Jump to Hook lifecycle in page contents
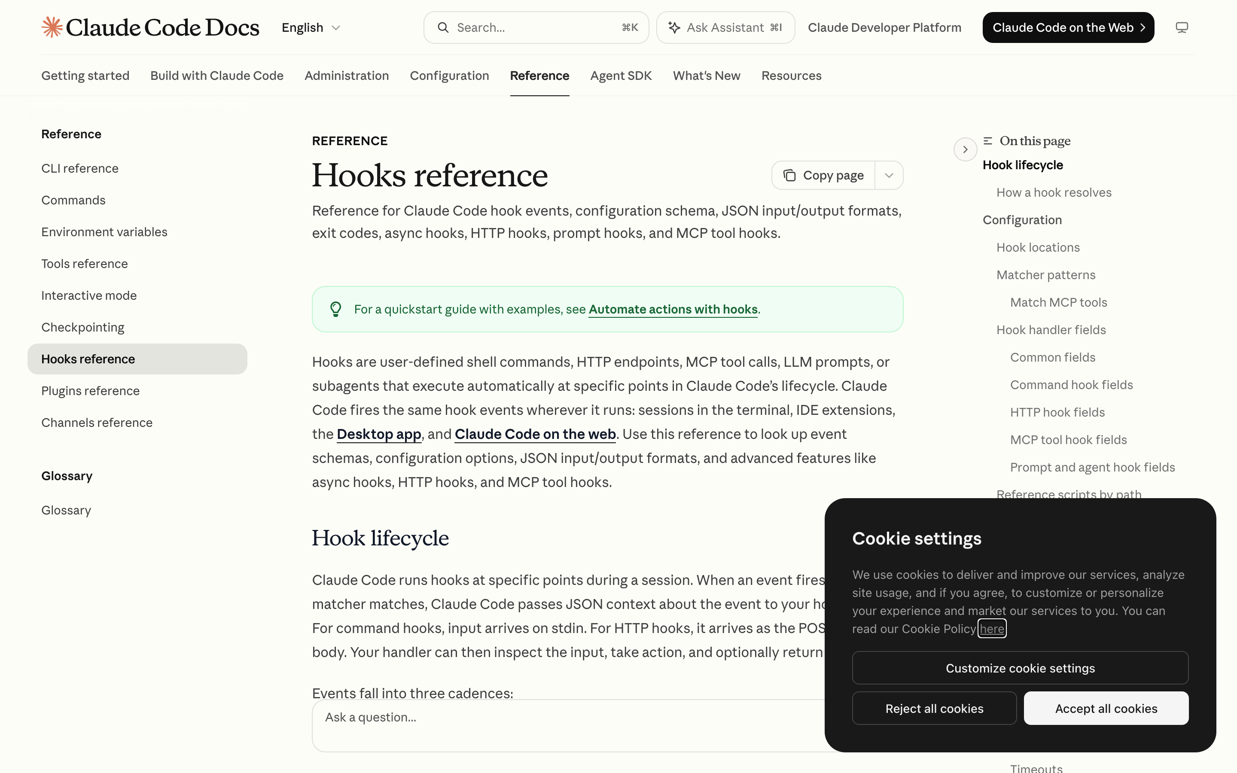The height and width of the screenshot is (773, 1237). [1022, 165]
